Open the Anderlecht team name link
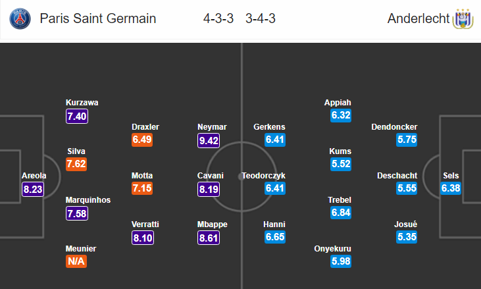 pos(418,18)
